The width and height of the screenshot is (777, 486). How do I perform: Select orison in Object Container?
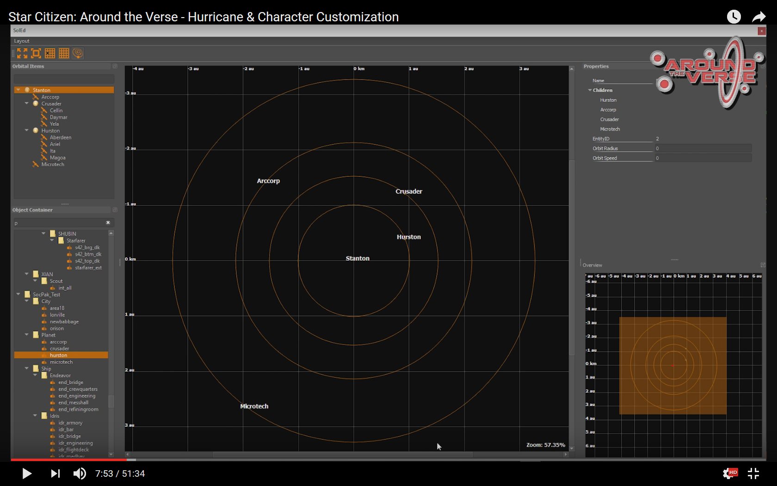pyautogui.click(x=57, y=329)
